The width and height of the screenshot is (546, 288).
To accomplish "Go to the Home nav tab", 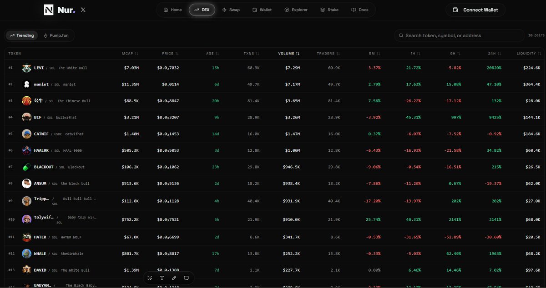I will point(172,10).
